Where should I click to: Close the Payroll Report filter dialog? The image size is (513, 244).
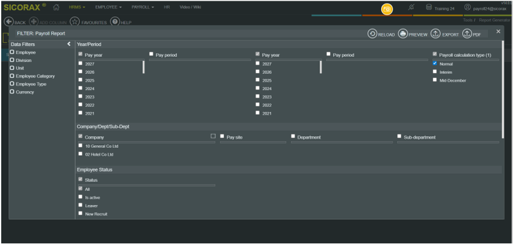tap(498, 31)
